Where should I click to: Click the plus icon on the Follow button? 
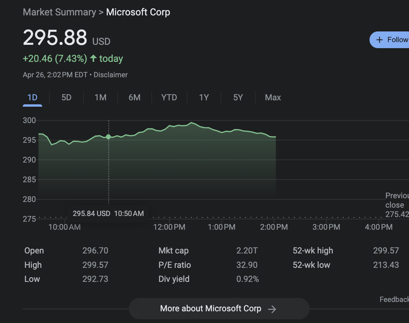[379, 39]
